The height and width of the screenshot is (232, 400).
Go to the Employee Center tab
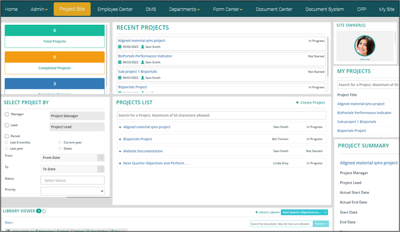115,10
